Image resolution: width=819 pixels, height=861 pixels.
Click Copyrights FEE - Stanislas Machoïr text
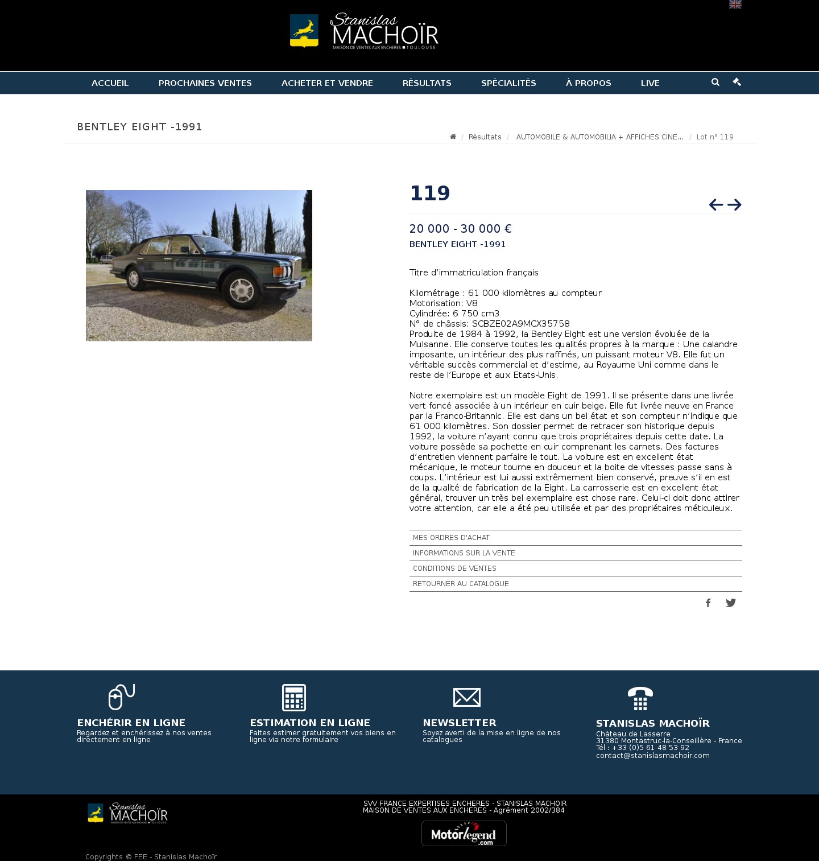[151, 857]
